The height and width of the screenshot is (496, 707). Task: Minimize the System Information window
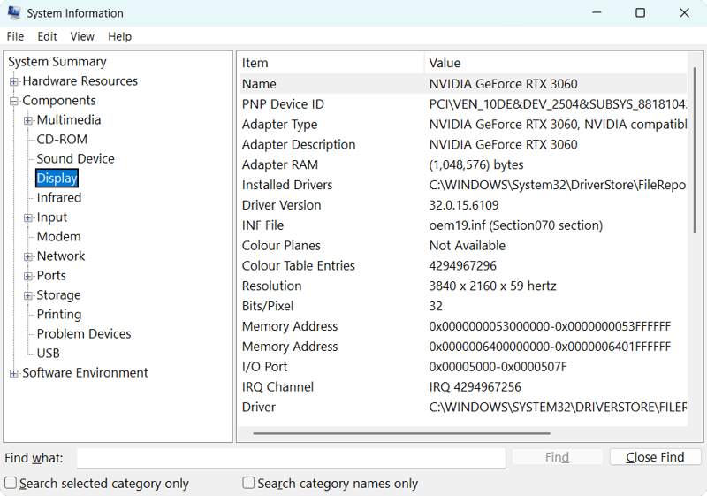coord(597,13)
